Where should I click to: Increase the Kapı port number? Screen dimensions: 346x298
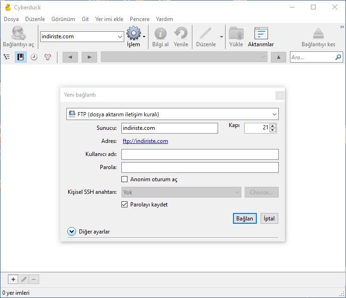pyautogui.click(x=273, y=126)
